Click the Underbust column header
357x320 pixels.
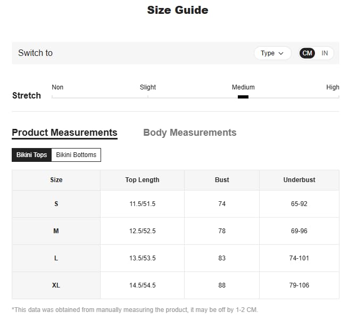[299, 180]
